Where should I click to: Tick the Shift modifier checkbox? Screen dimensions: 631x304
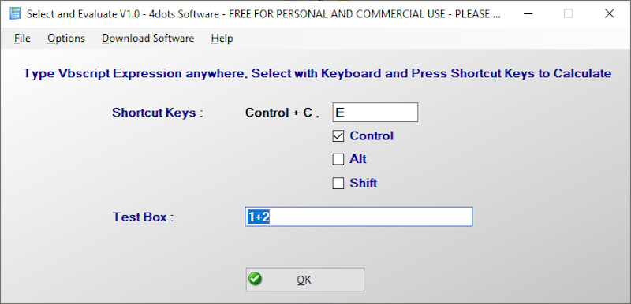click(338, 184)
